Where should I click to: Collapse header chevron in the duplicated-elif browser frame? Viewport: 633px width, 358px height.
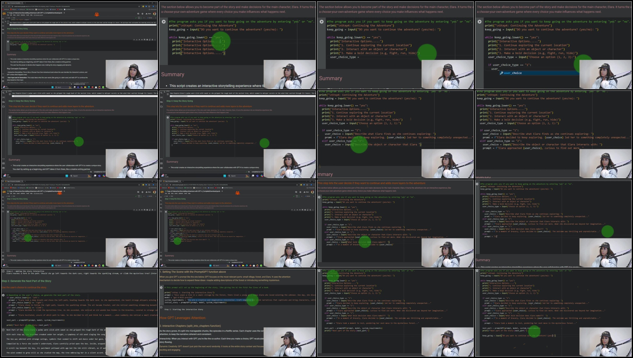[x=156, y=196]
